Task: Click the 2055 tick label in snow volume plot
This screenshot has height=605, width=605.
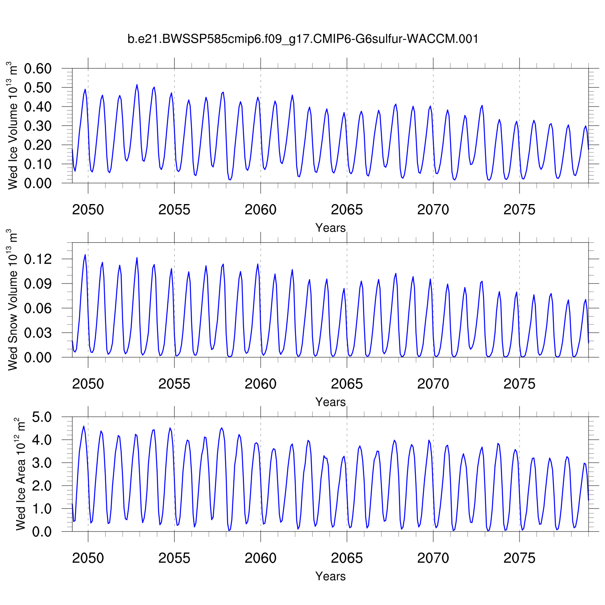Action: [x=174, y=384]
